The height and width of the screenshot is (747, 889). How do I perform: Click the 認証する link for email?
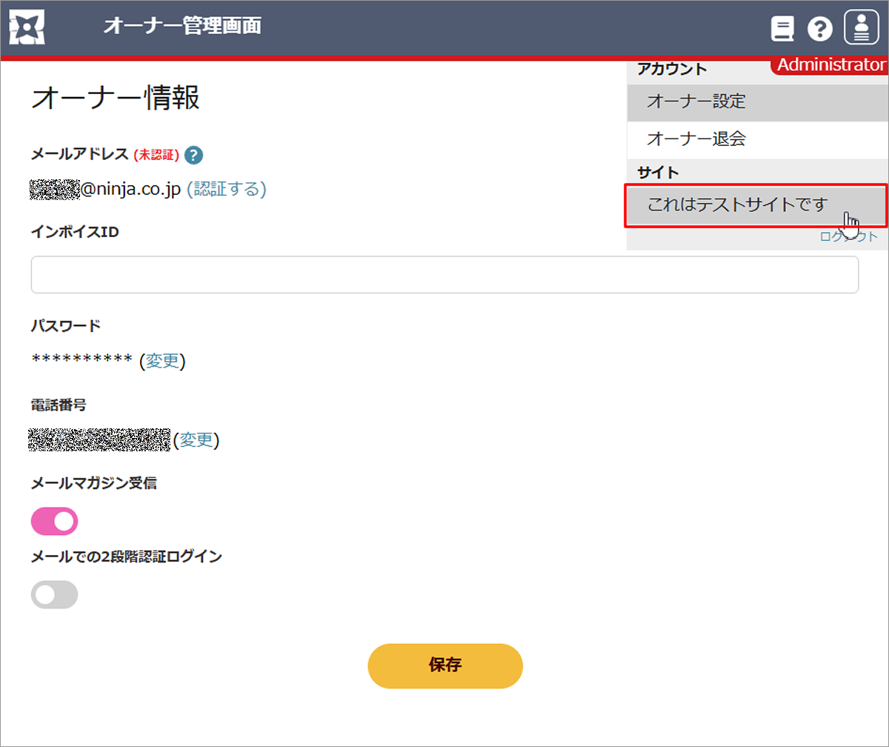click(x=226, y=189)
